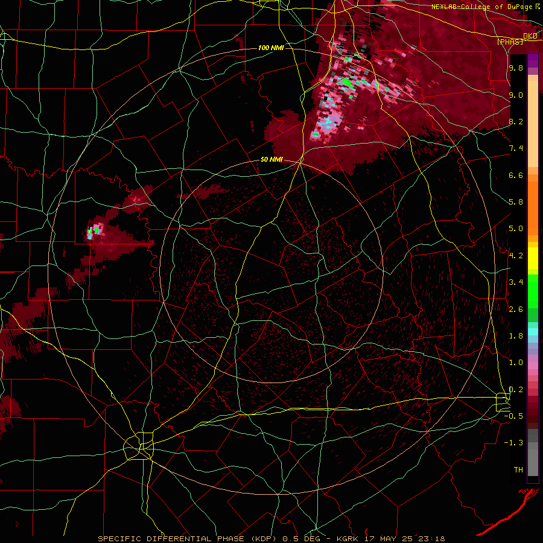This screenshot has height=543, width=543.
Task: Pick the yellow color bar segment
Action: [x=533, y=258]
